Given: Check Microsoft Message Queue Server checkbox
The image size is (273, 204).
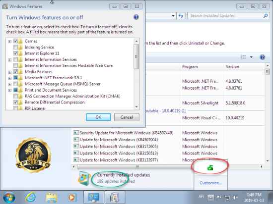Looking at the screenshot, I should tap(15, 84).
